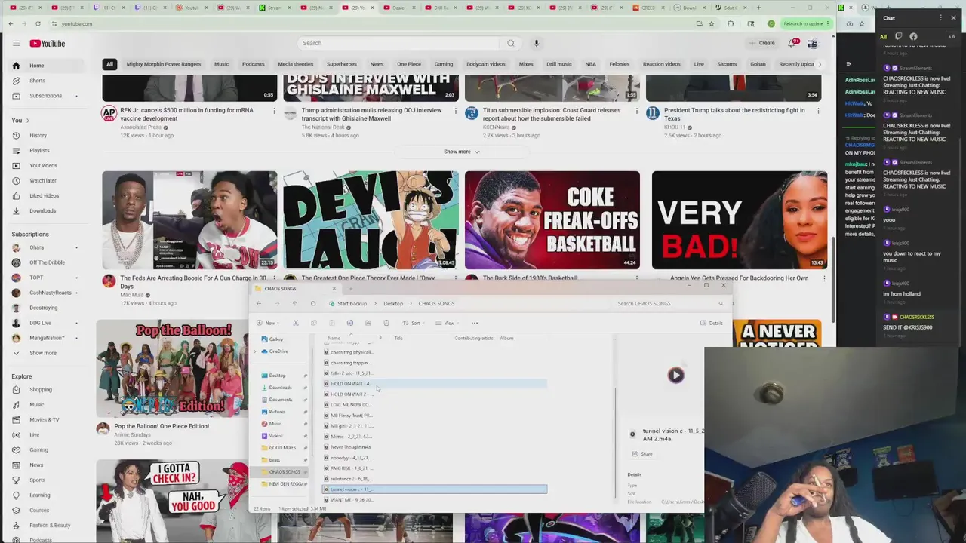The height and width of the screenshot is (543, 966).
Task: Open options for RFK Jr. mRNA video
Action: [274, 111]
